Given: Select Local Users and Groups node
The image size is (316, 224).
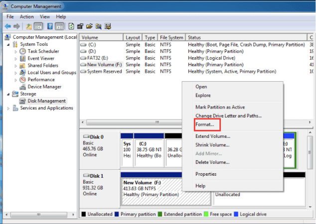Looking at the screenshot, I should 52,73.
